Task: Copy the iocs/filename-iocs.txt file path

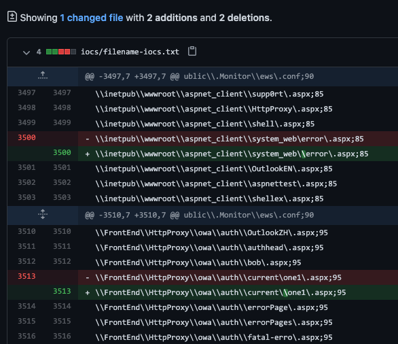Action: coord(192,51)
